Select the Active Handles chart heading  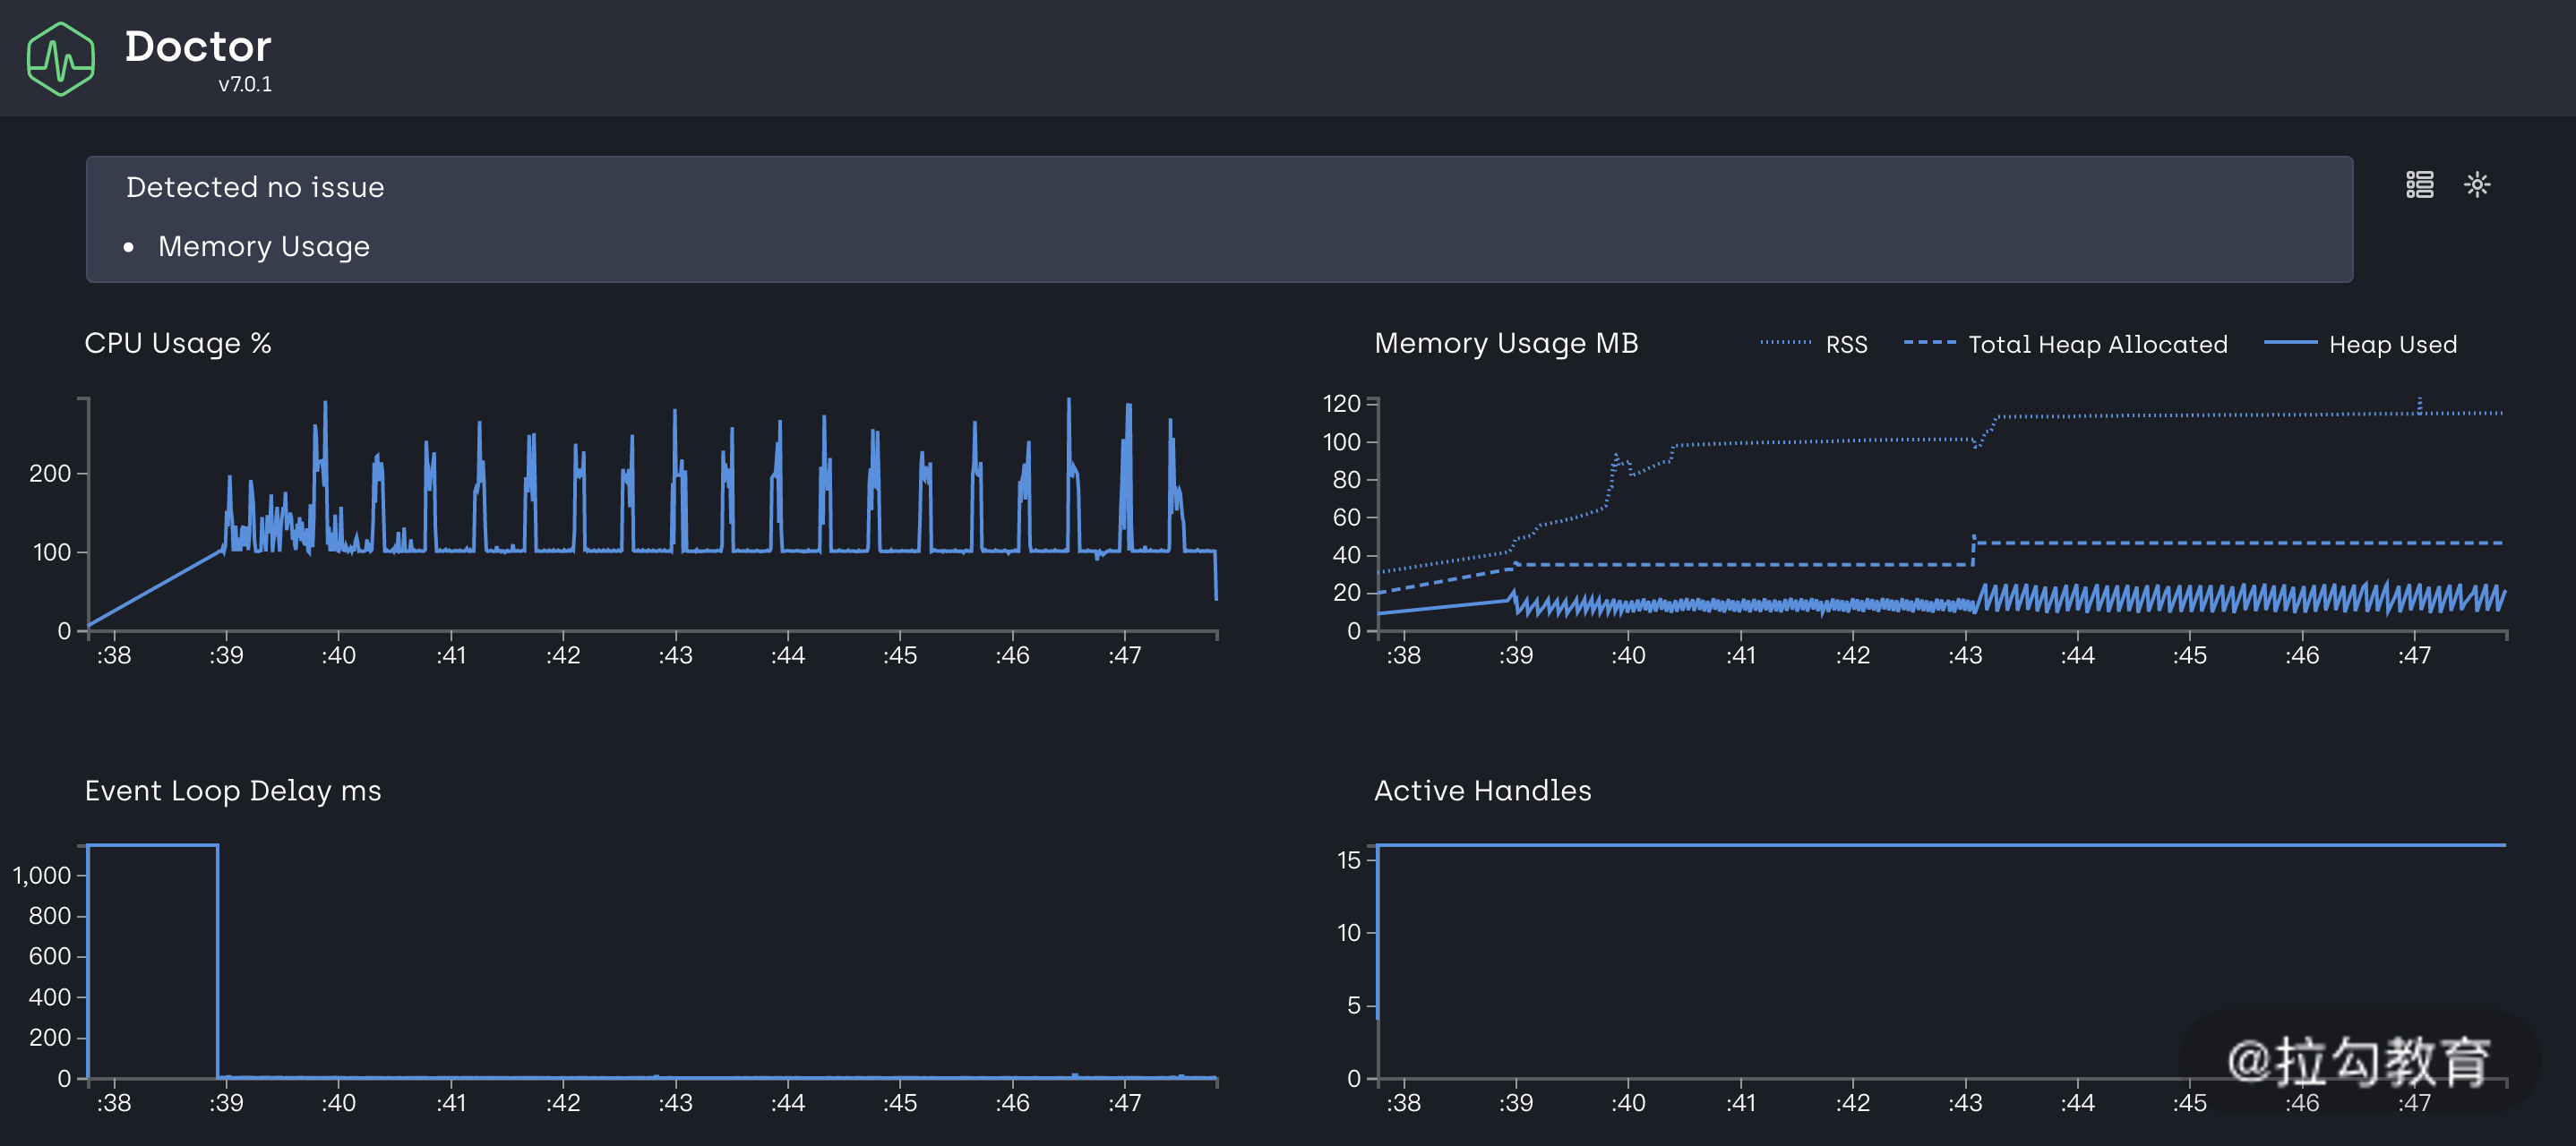(1482, 790)
